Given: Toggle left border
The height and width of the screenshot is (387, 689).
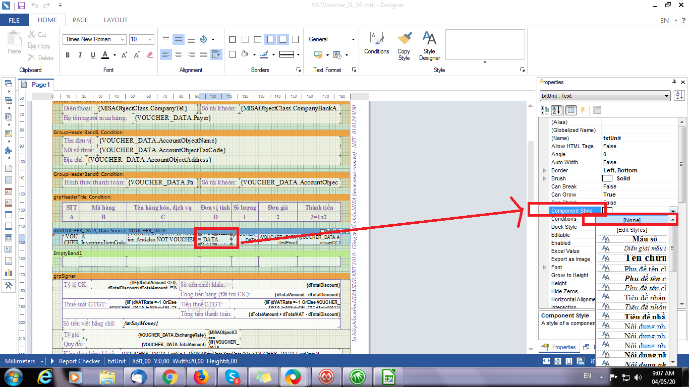Looking at the screenshot, I should point(270,39).
